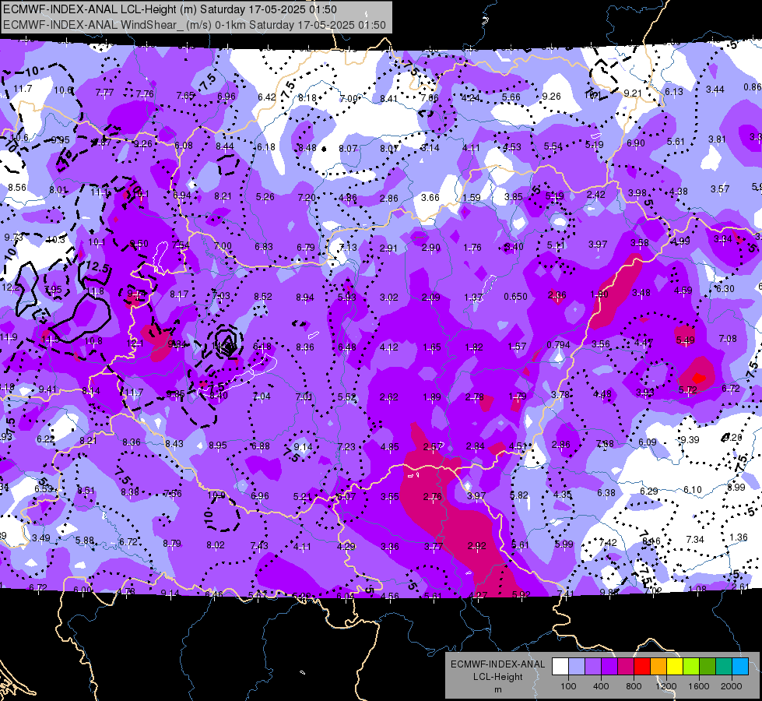Click the wind shear value 1.80
The width and height of the screenshot is (762, 701).
599,294
